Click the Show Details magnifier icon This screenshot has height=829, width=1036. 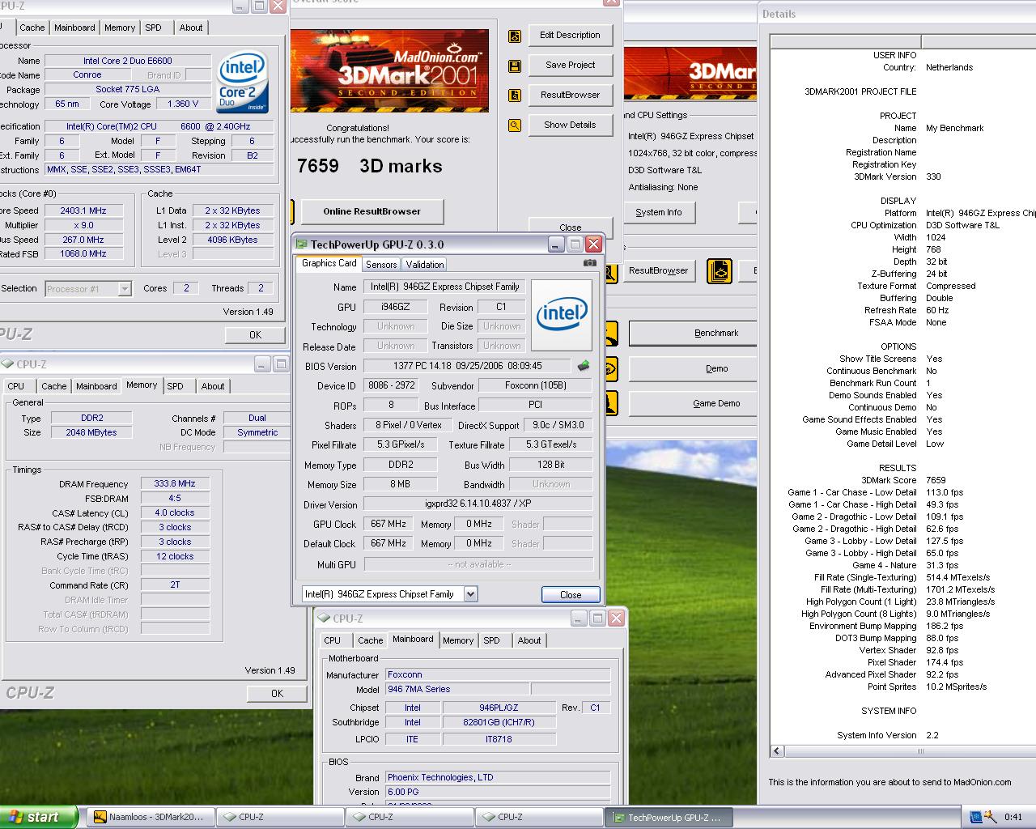[514, 125]
